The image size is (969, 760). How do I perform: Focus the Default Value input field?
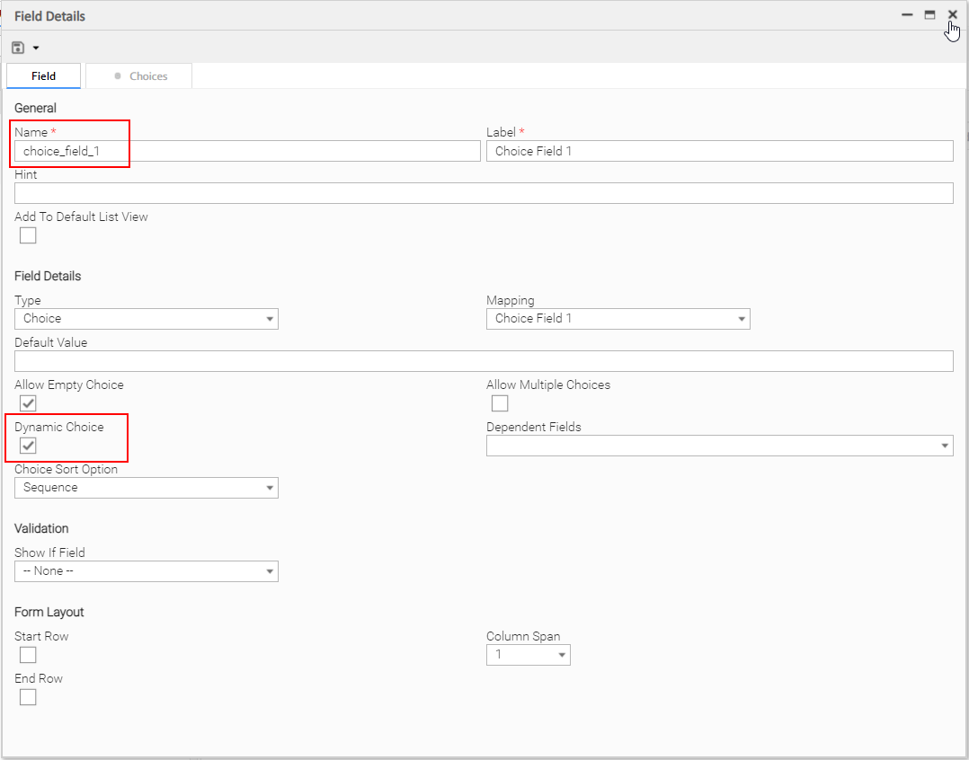(484, 361)
